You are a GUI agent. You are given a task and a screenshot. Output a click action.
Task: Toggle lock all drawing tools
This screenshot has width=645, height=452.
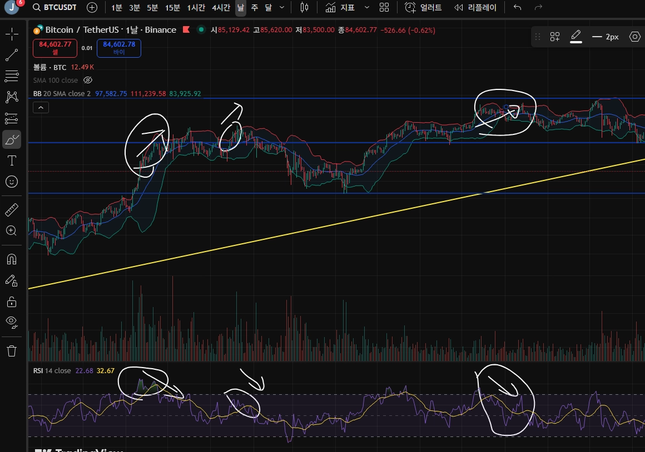pos(12,302)
